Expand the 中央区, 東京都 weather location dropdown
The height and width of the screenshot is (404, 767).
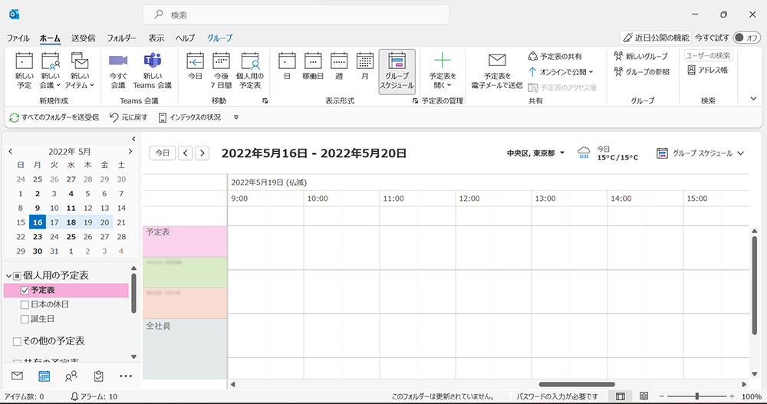[x=562, y=153]
